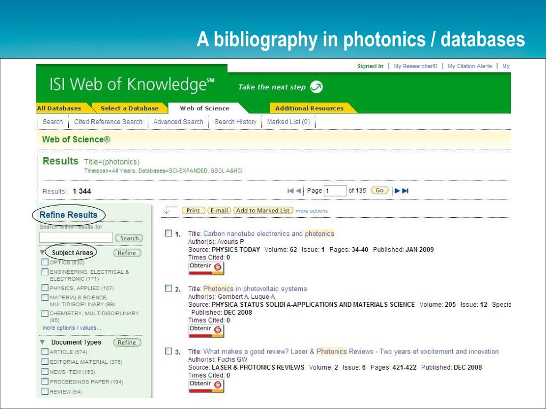The width and height of the screenshot is (546, 409).
Task: Select result 1 checkbox
Action: (x=168, y=233)
